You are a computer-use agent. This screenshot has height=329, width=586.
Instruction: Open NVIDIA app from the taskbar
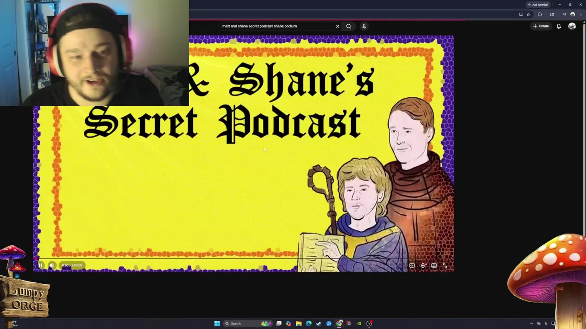point(359,324)
